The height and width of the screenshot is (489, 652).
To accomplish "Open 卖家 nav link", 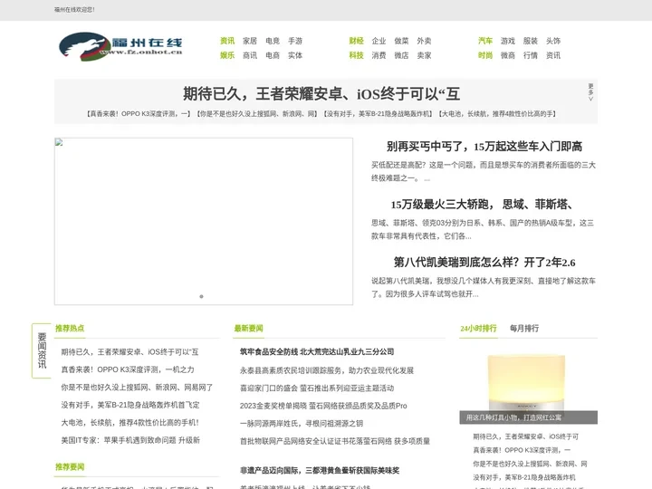I will pos(424,55).
